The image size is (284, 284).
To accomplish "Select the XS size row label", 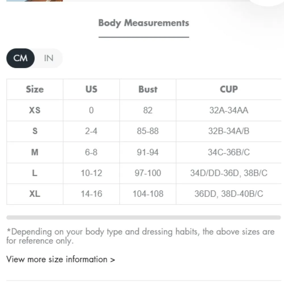I will 35,110.
